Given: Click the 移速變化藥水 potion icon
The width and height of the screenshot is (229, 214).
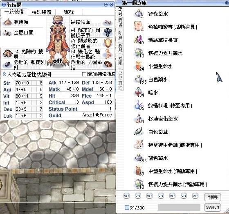Looking at the screenshot, I should pos(139,118).
